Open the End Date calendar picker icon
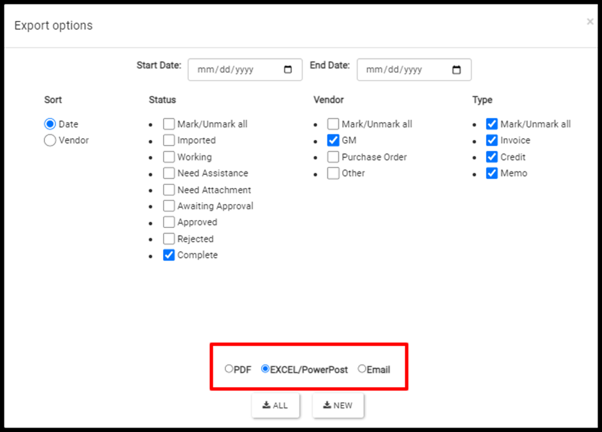602x432 pixels. pyautogui.click(x=456, y=70)
